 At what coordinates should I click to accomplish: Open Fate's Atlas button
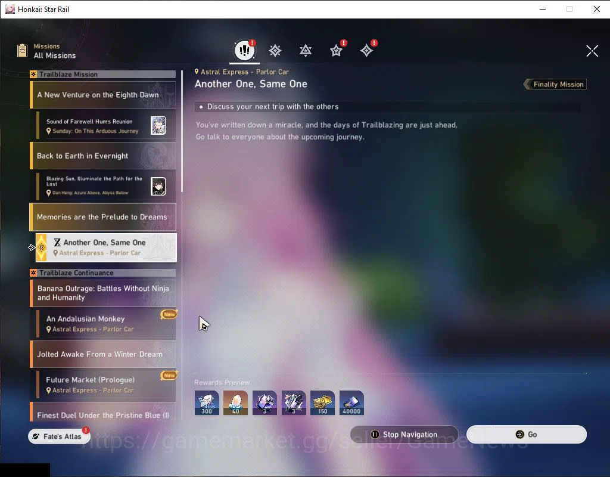(59, 436)
